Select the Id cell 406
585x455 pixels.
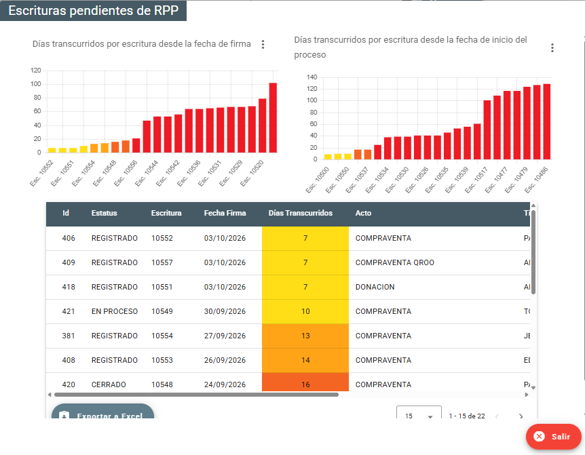69,238
